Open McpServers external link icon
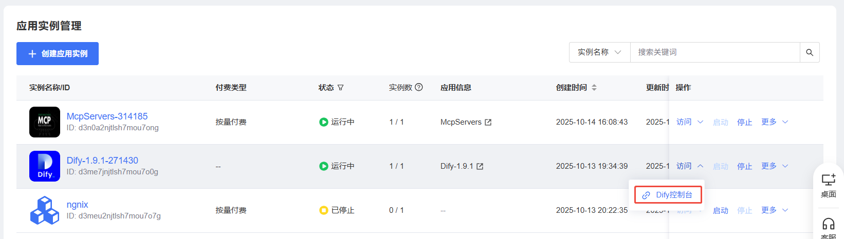This screenshot has height=239, width=844. (x=488, y=122)
